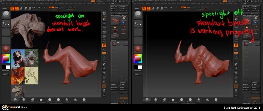Image resolution: width=263 pixels, height=111 pixels.
Task: Toggle Rgb channel in the left ZBrush window
Action: tap(39, 7)
